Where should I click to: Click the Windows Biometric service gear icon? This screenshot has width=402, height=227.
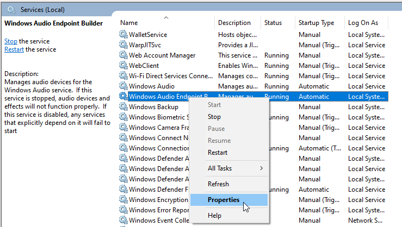click(123, 117)
